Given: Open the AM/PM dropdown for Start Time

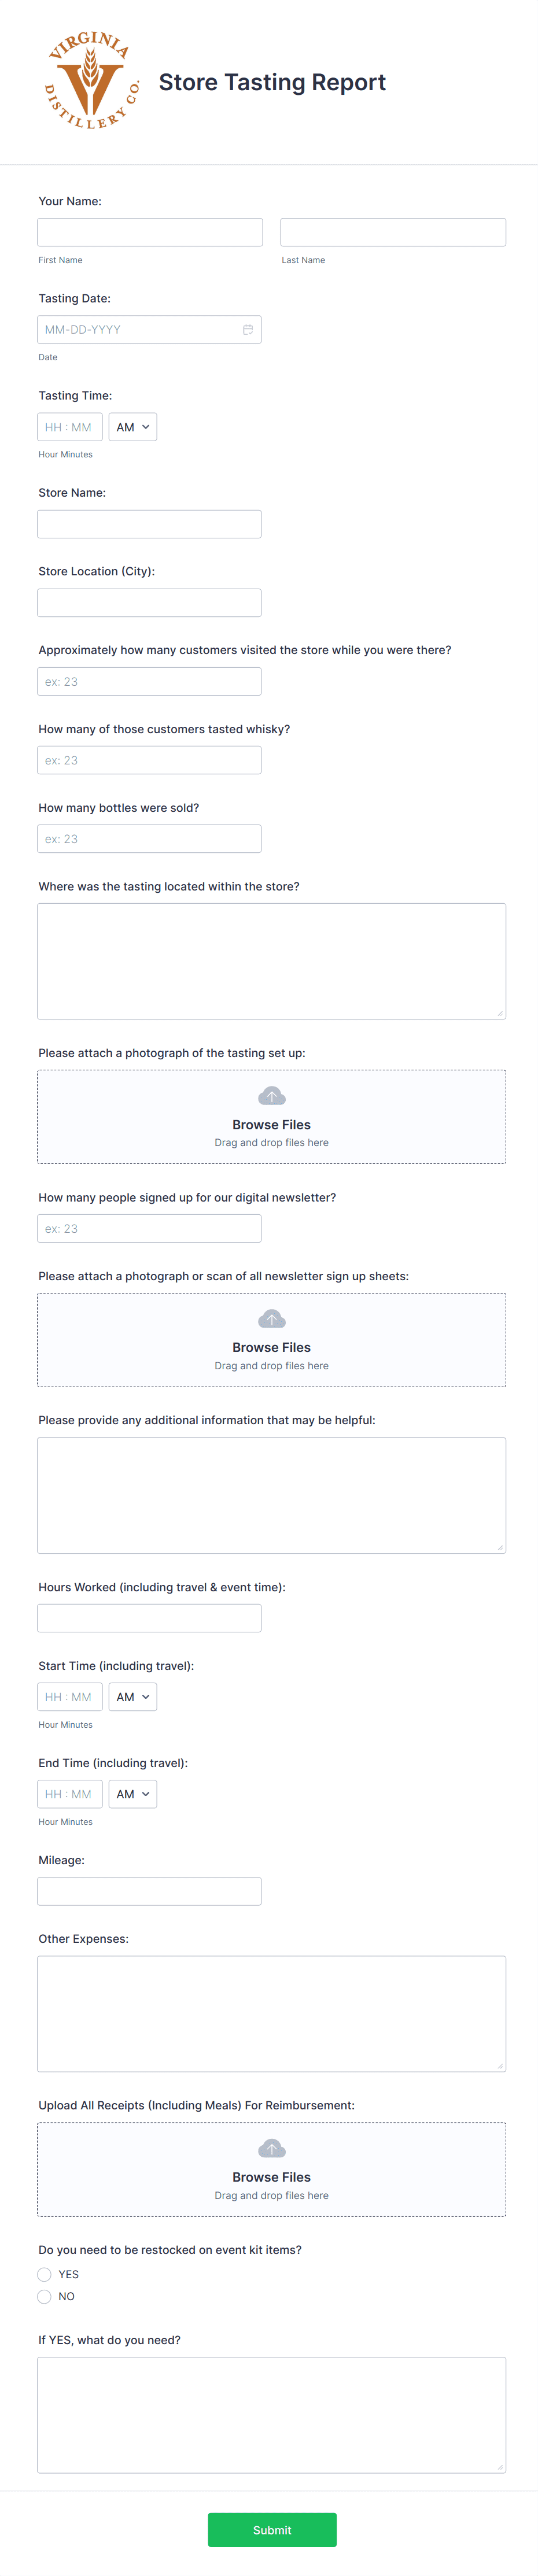Looking at the screenshot, I should pyautogui.click(x=132, y=1697).
